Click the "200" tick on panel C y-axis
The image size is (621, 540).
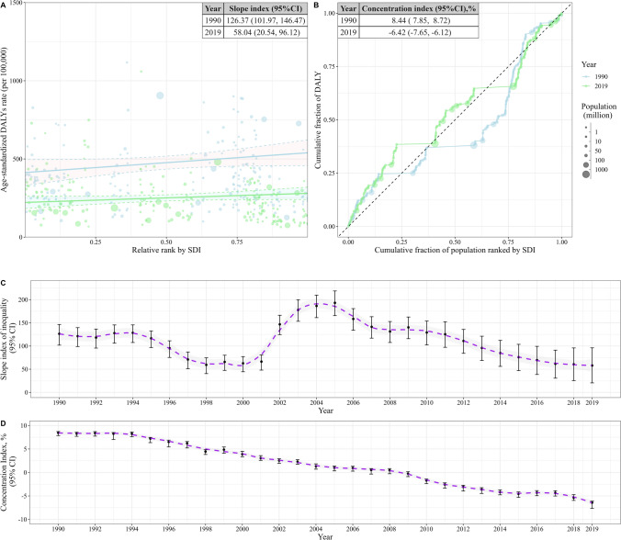click(23, 299)
